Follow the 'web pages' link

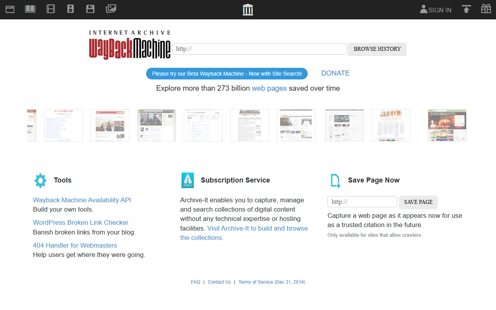pos(269,88)
